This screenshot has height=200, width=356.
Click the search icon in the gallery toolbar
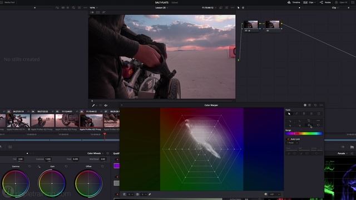coord(73,8)
